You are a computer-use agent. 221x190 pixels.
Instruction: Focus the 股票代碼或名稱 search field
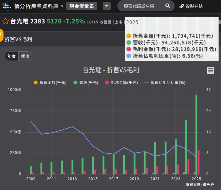click(x=146, y=6)
